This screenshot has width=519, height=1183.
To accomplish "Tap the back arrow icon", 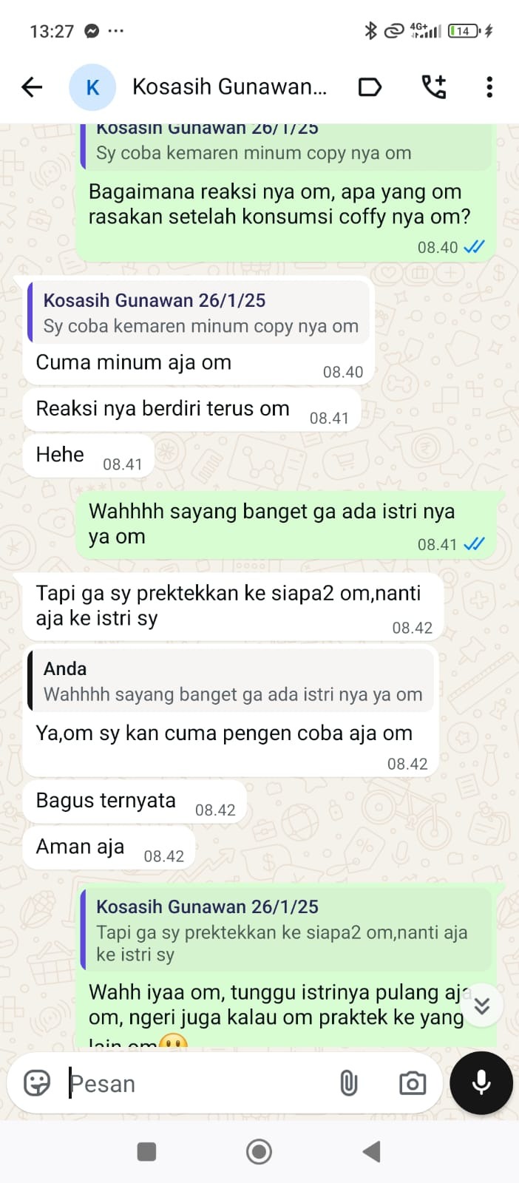I will [x=32, y=87].
